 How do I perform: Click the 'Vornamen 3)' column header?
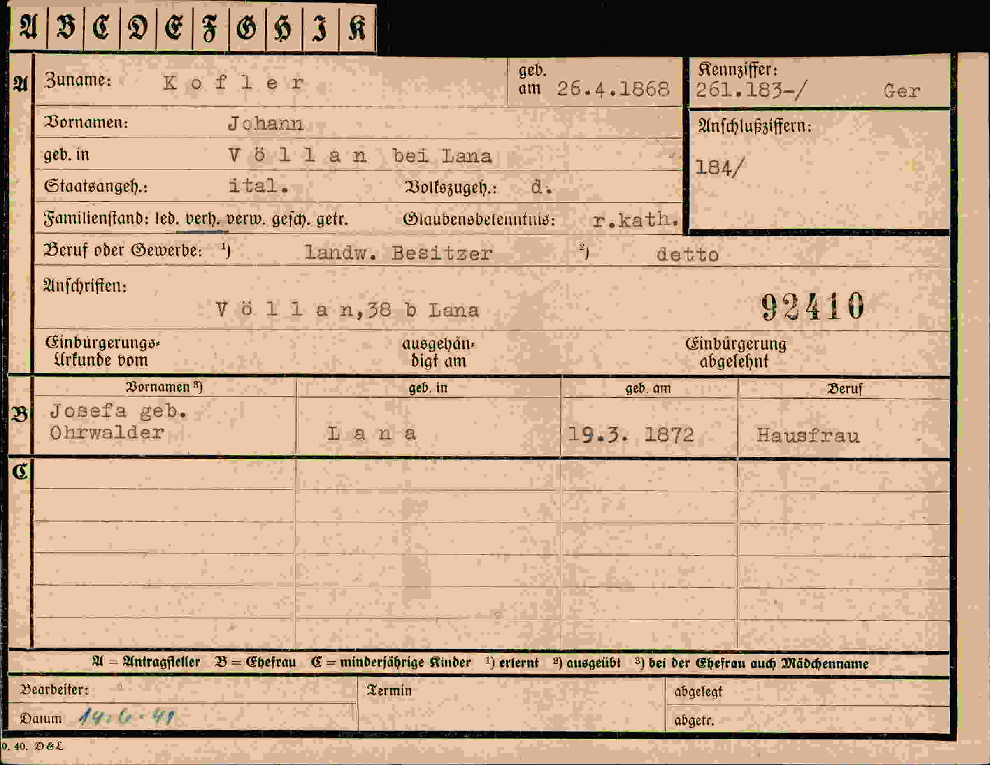[164, 387]
